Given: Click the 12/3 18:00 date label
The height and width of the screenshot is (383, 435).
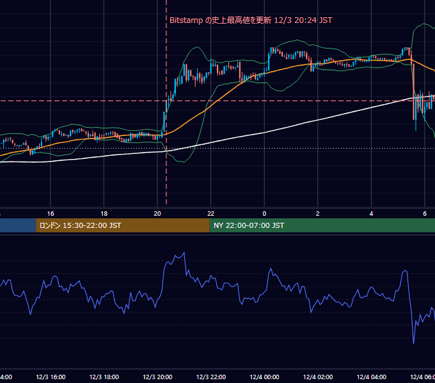Looking at the screenshot, I should click(104, 377).
